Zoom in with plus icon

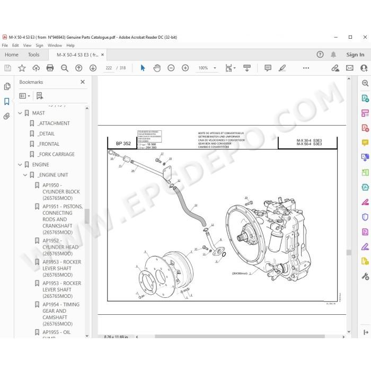click(x=185, y=68)
